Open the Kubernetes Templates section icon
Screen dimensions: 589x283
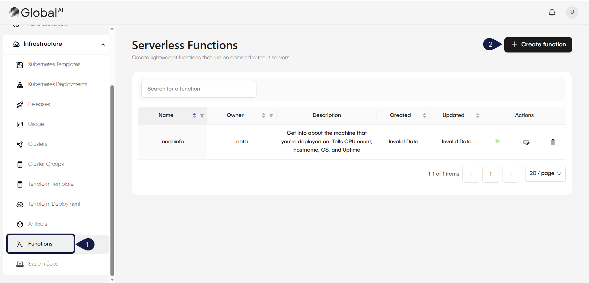click(x=20, y=64)
